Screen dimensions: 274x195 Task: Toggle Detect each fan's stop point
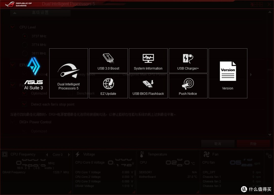24,104
